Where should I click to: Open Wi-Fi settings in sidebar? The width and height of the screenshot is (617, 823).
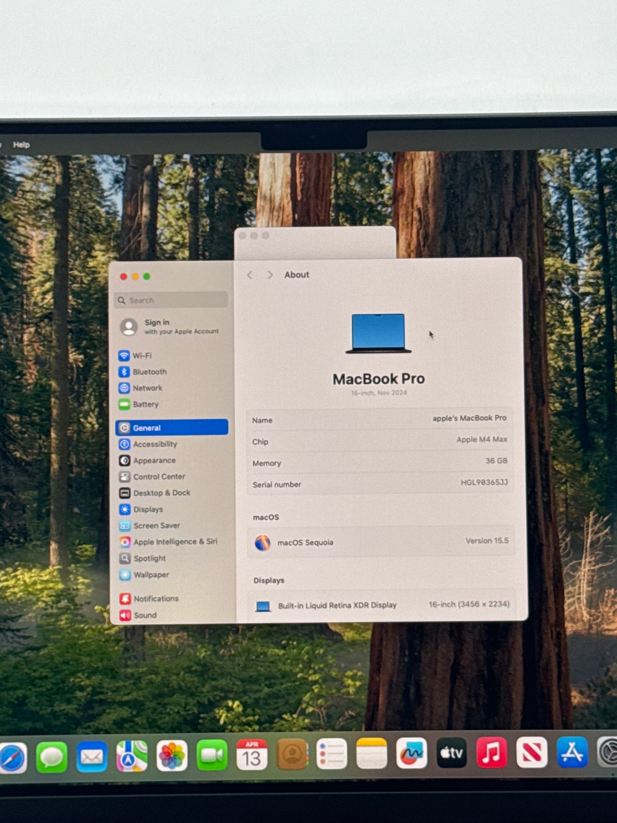click(x=141, y=356)
